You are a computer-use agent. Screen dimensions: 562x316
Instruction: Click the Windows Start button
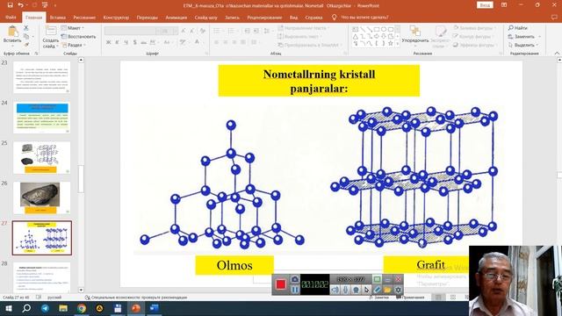8,308
